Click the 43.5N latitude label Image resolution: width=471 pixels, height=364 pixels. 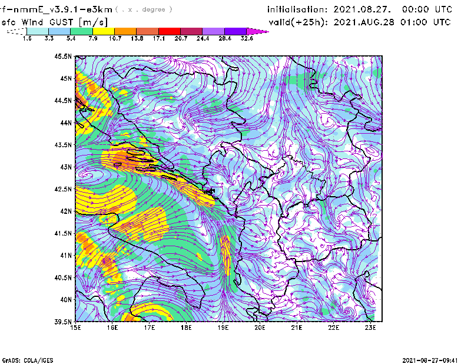(x=63, y=144)
